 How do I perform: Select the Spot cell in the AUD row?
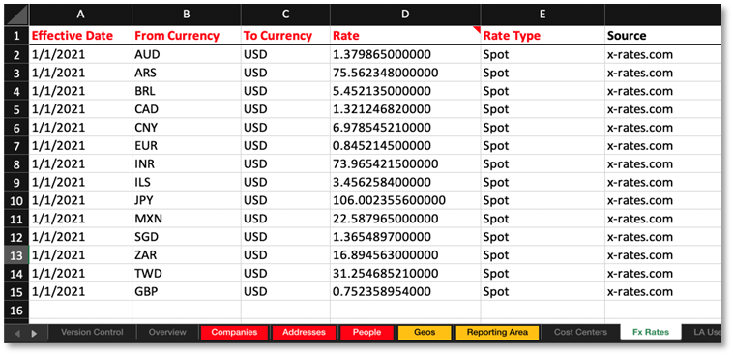(x=542, y=55)
